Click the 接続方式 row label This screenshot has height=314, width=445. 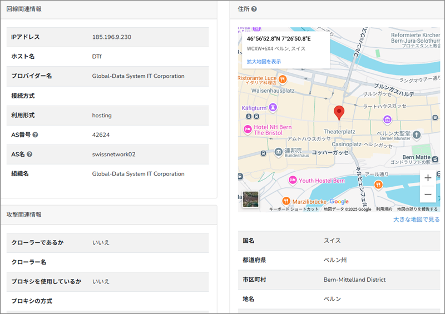coord(23,96)
